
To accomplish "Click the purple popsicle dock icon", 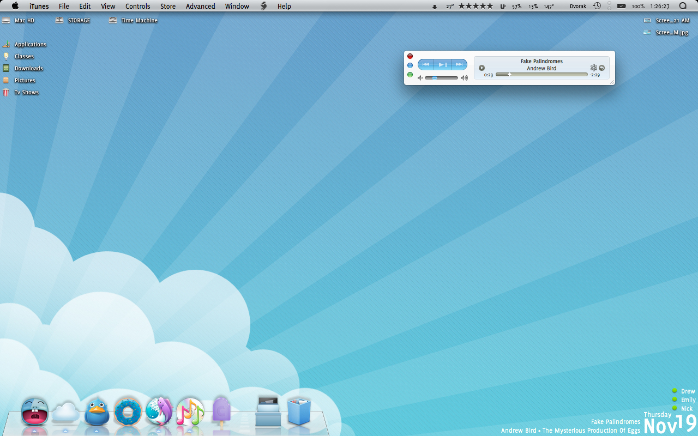I will (221, 411).
